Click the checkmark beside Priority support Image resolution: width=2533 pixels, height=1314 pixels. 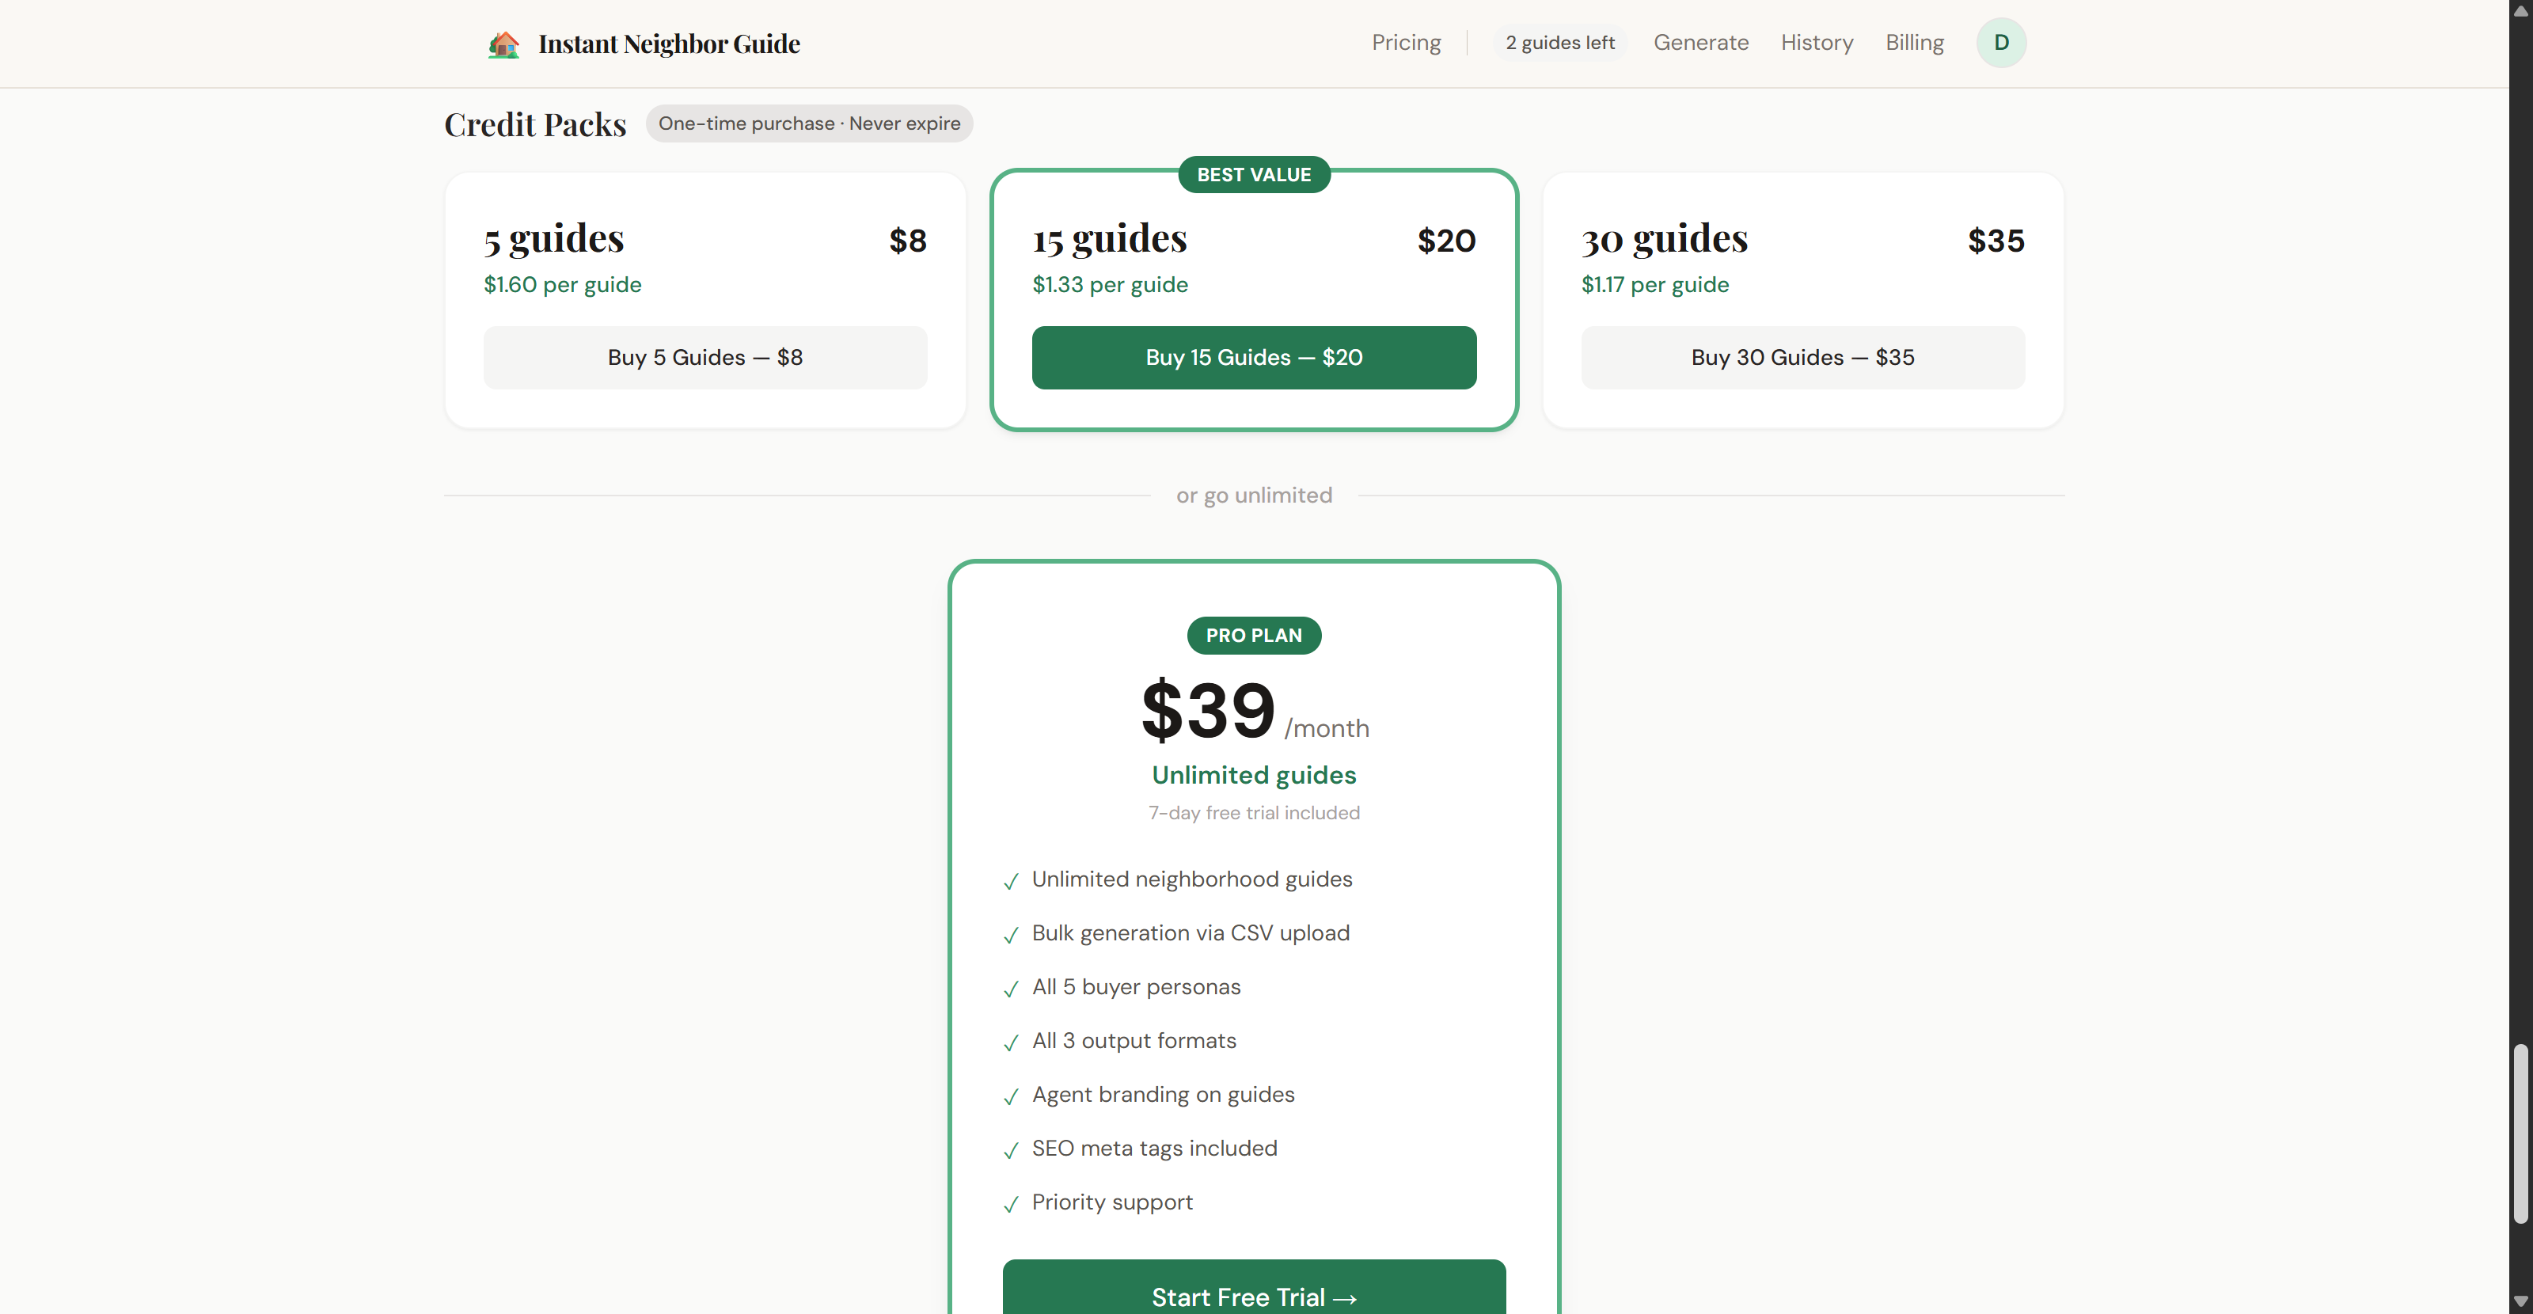1012,1206
